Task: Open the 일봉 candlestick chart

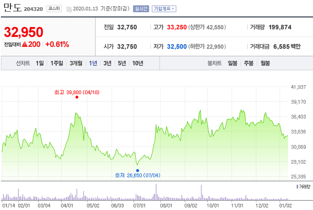Action: [x=233, y=63]
